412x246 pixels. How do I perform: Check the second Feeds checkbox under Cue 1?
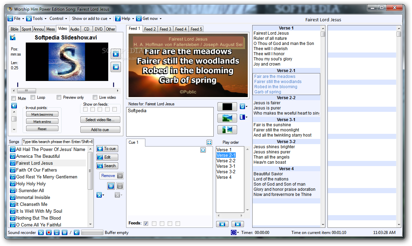click(x=154, y=223)
